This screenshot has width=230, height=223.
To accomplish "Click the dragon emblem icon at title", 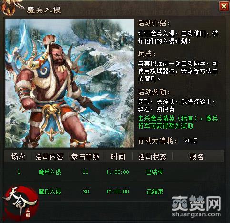I will (x=11, y=7).
